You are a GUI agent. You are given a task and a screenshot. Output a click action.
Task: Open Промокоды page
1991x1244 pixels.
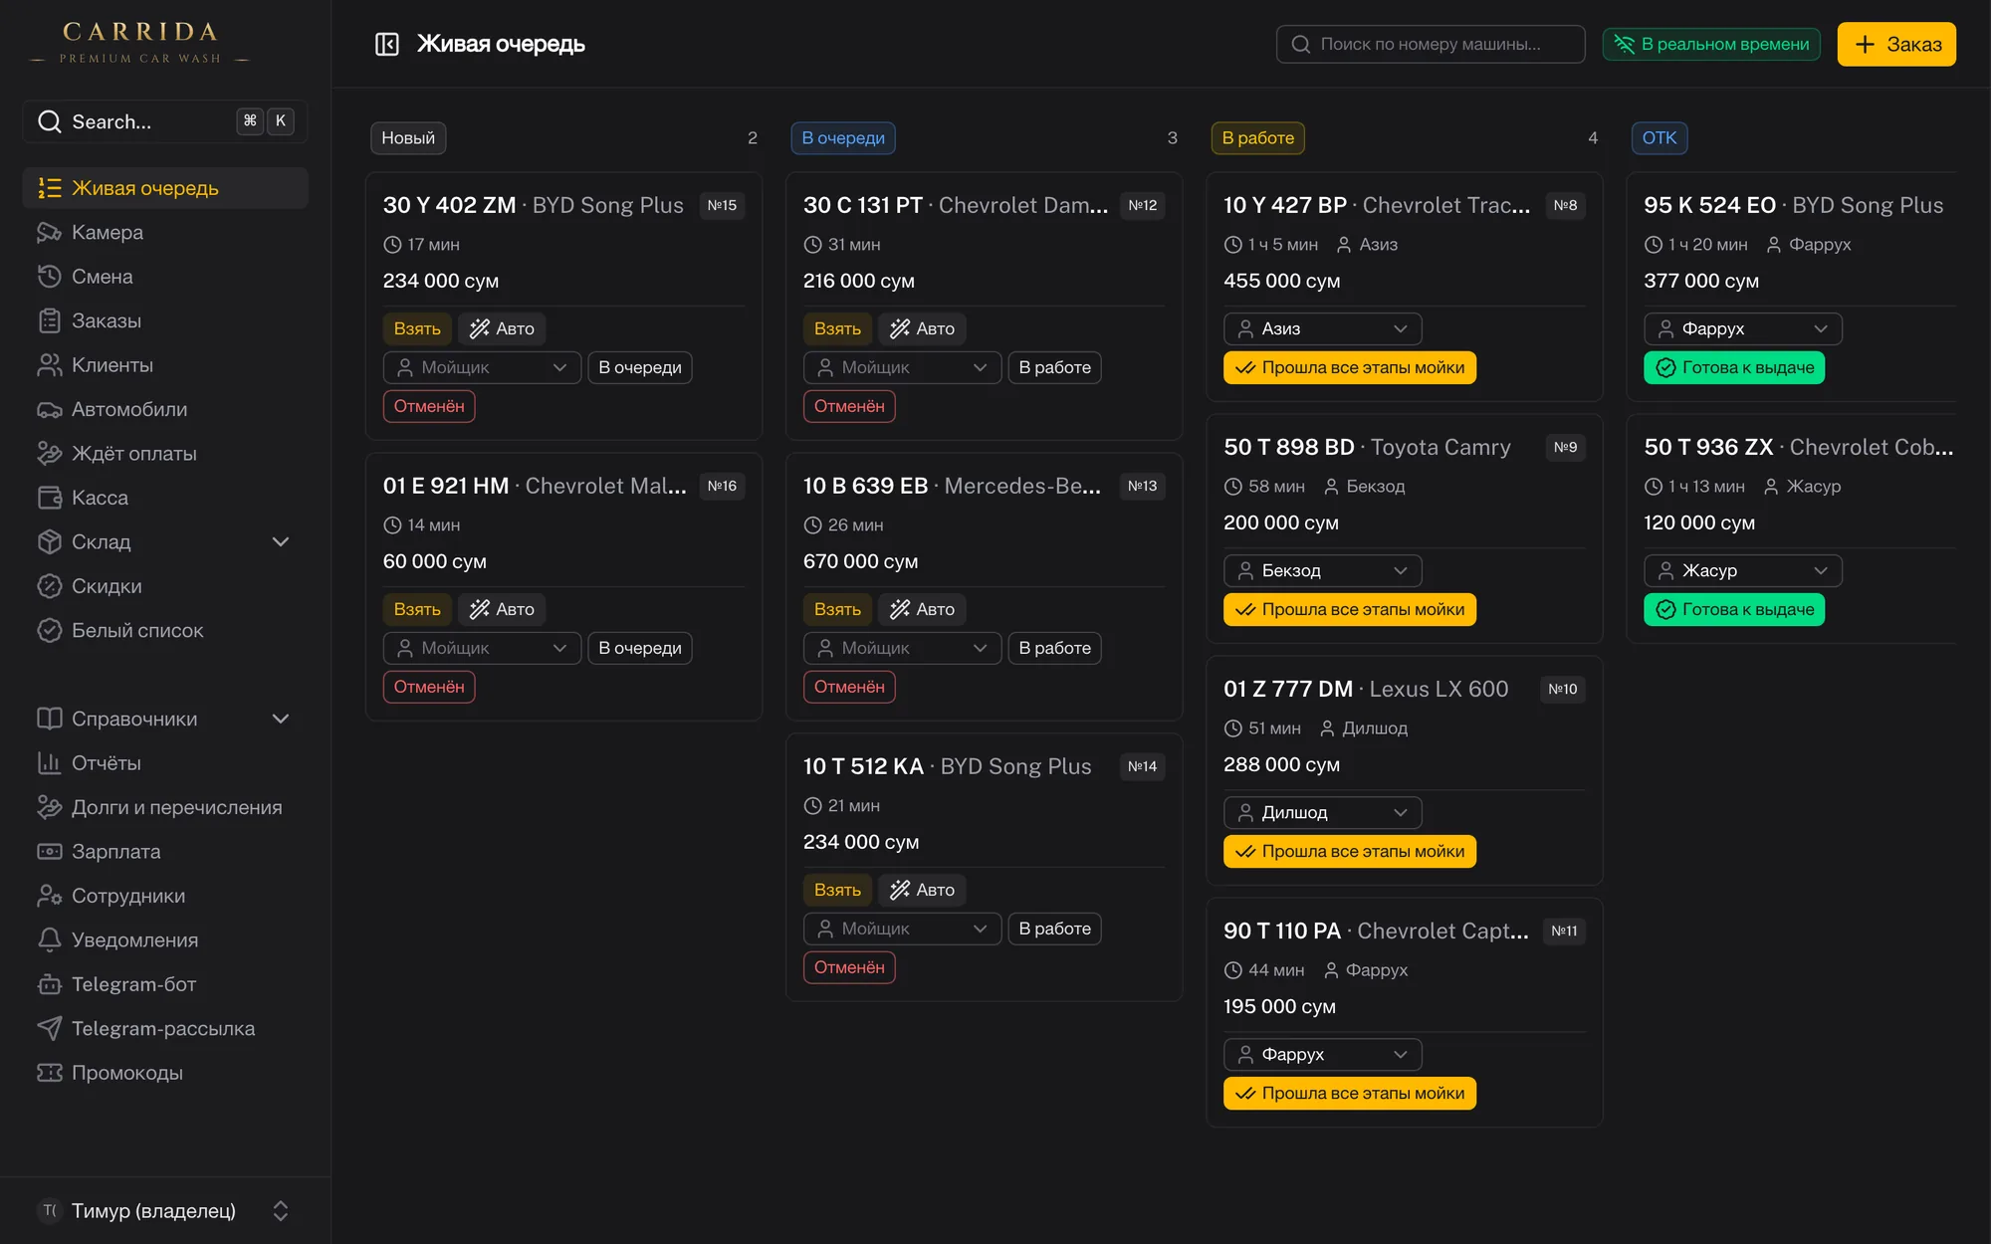tap(165, 1073)
